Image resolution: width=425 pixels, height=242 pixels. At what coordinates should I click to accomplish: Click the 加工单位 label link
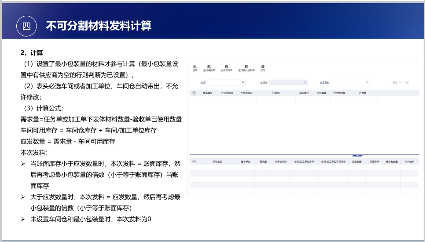[324, 82]
